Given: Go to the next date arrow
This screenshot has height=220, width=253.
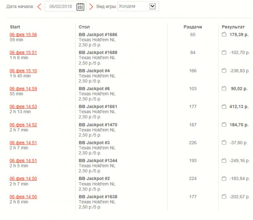Looking at the screenshot, I should [91, 6].
